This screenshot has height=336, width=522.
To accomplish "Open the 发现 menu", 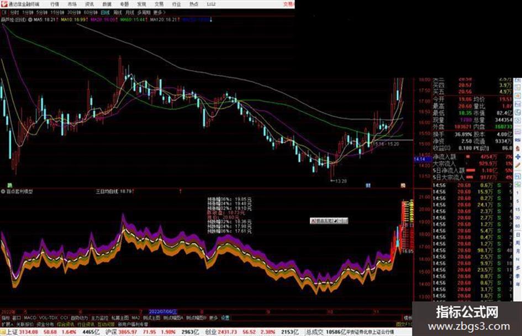I will [141, 4].
